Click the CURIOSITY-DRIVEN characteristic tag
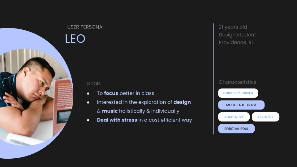The width and height of the screenshot is (297, 167). coord(238,93)
